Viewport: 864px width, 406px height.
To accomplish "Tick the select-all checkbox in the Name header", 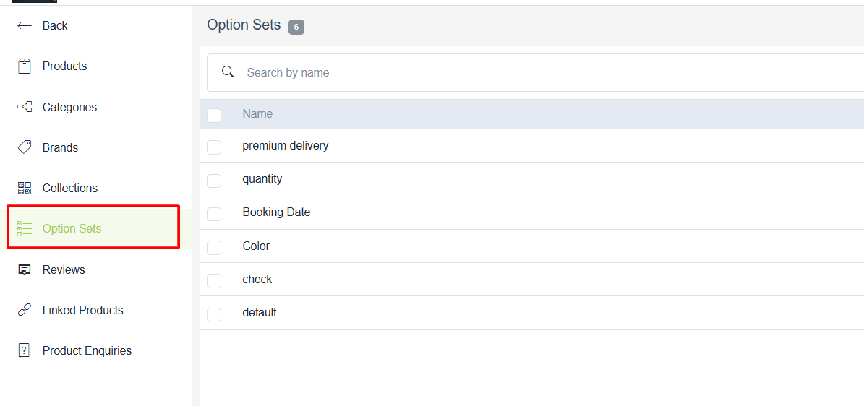I will point(214,115).
